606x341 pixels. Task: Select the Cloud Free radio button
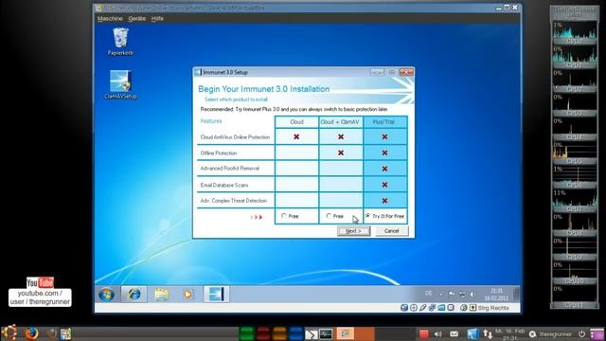284,216
